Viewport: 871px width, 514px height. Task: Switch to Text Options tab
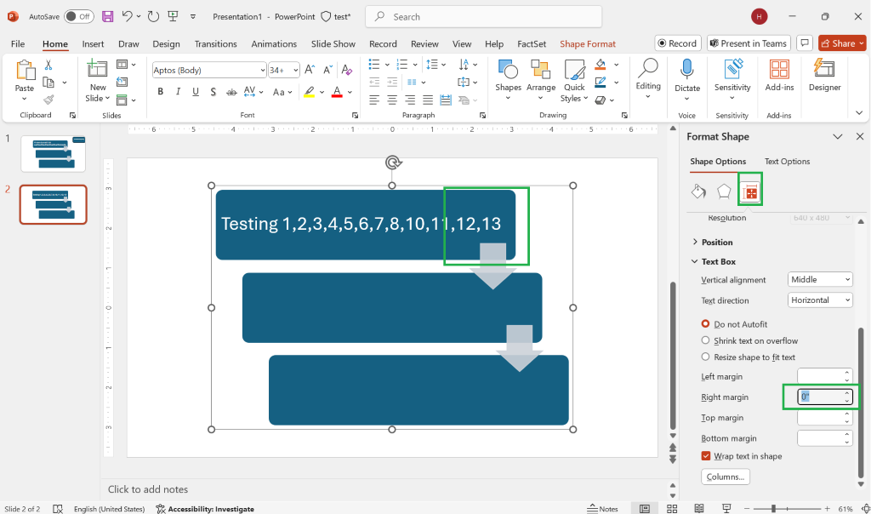coord(787,162)
